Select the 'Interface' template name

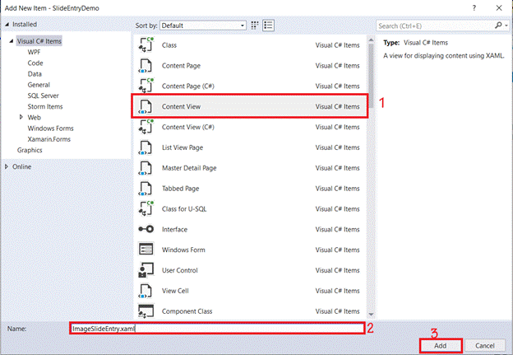[175, 230]
